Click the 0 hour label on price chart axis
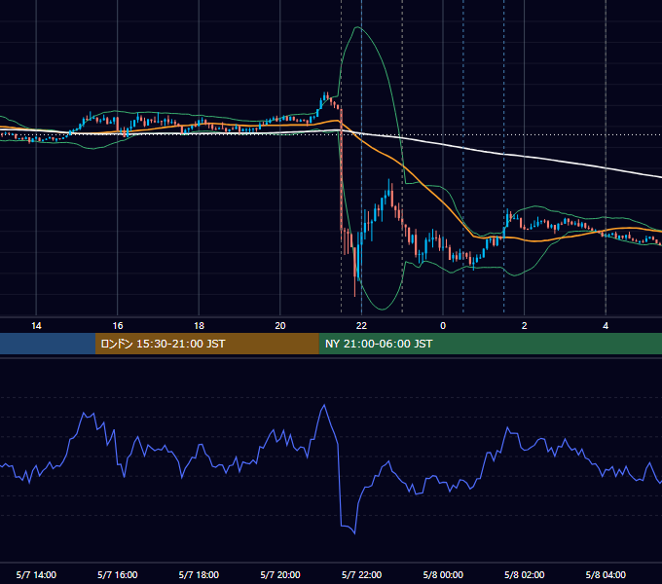This screenshot has height=584, width=662. point(443,326)
